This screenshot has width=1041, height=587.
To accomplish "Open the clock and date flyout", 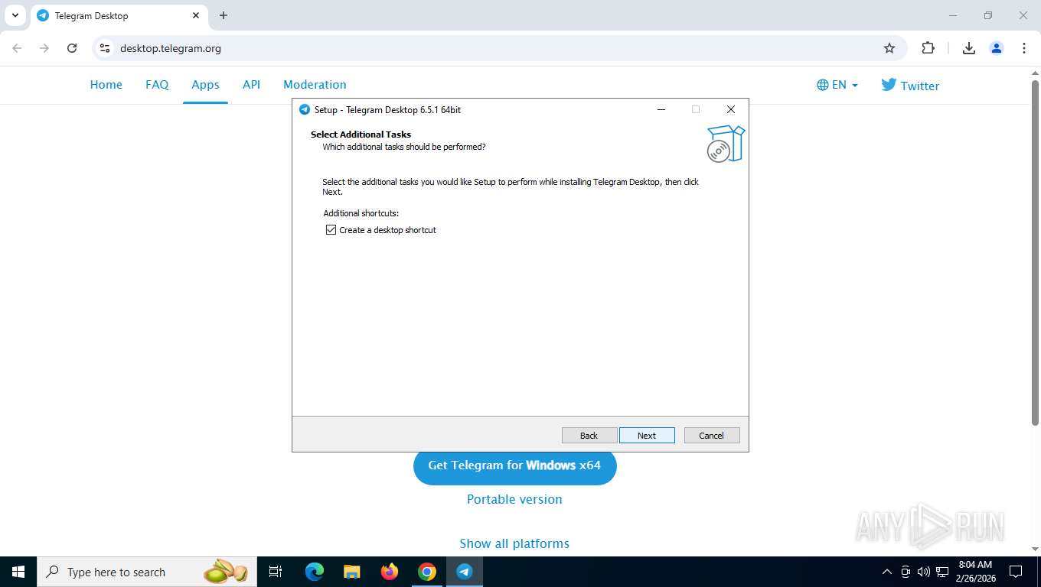I will pyautogui.click(x=975, y=572).
